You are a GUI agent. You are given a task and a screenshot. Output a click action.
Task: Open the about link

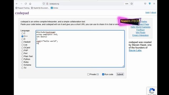pyautogui.click(x=153, y=12)
